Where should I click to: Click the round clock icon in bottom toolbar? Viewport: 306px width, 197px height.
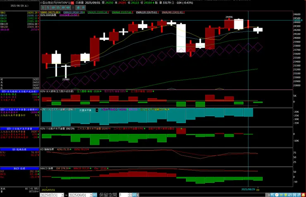pyautogui.click(x=277, y=195)
